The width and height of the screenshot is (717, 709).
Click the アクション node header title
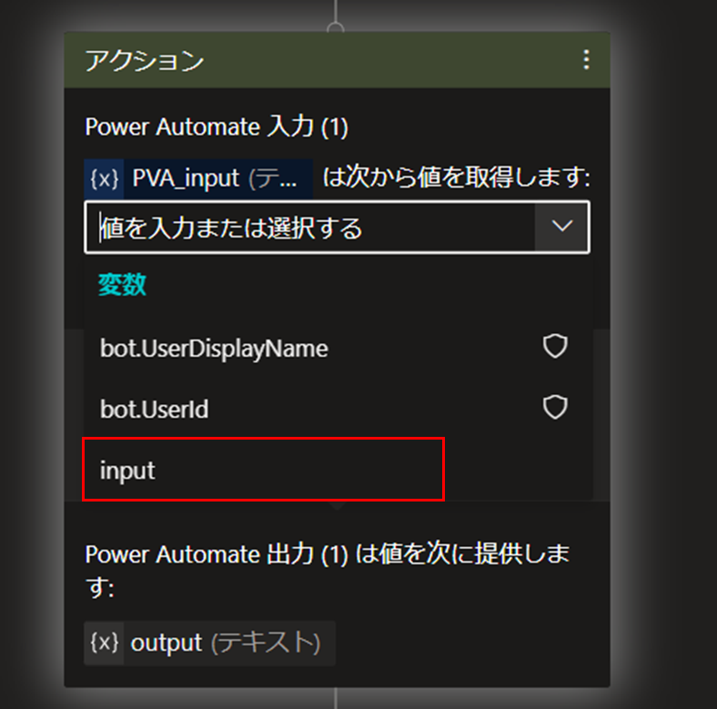145,60
